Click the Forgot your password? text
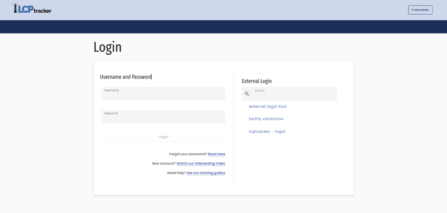This screenshot has width=447, height=213. pyautogui.click(x=188, y=154)
